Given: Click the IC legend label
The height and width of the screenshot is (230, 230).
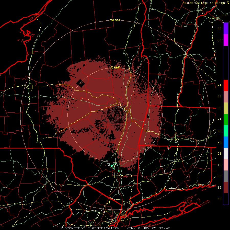Looking at the screenshot, I should coord(219,165).
